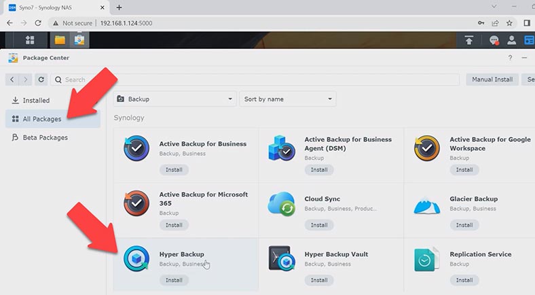Select the Installed section in sidebar

pyautogui.click(x=53, y=101)
